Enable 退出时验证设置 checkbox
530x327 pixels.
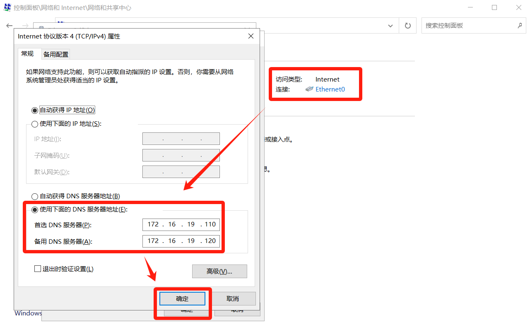(x=38, y=269)
